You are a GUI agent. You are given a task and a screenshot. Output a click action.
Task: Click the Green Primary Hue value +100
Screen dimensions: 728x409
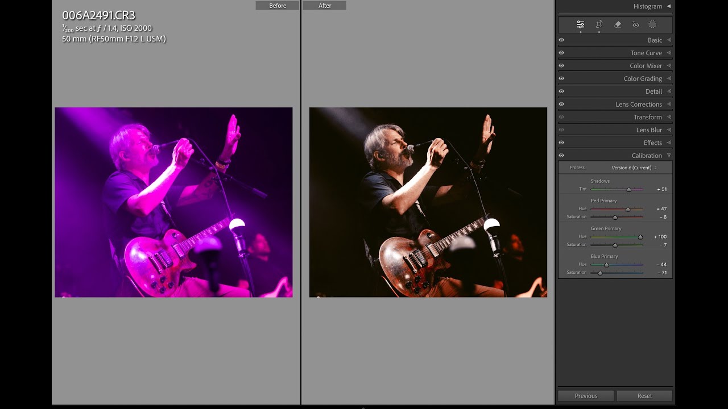tap(661, 237)
